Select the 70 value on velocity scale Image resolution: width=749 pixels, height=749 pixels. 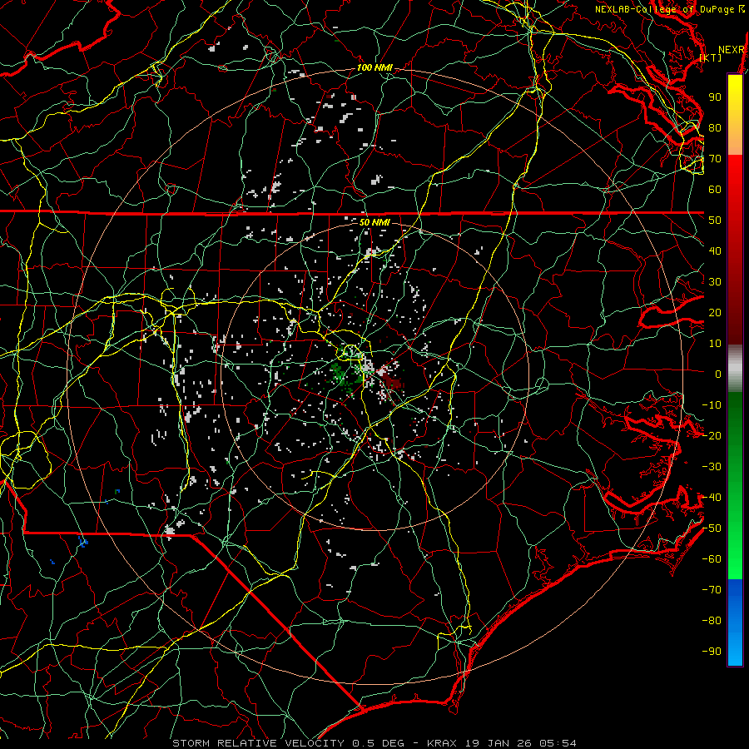(x=715, y=159)
